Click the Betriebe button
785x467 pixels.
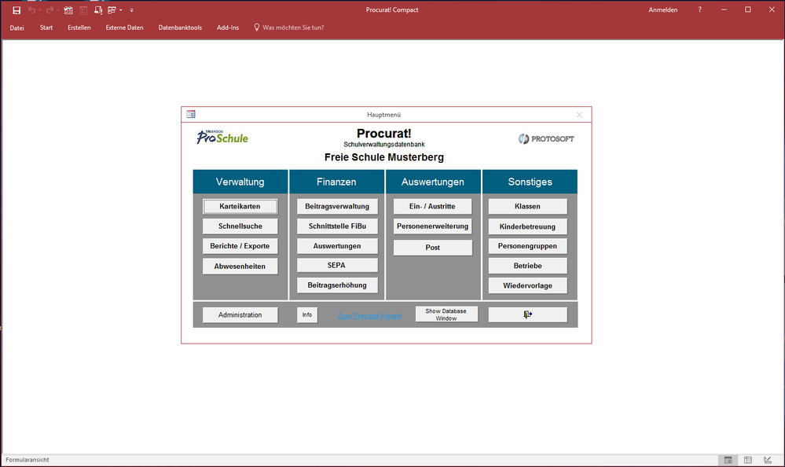[528, 266]
